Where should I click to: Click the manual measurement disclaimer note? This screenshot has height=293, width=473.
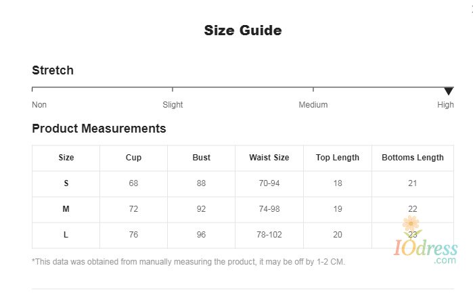coord(189,261)
